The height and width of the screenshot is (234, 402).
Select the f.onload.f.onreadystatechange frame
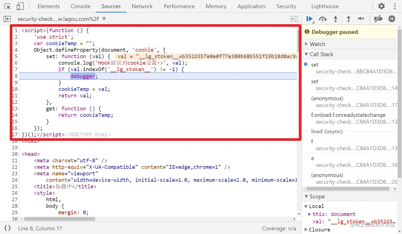click(x=350, y=118)
